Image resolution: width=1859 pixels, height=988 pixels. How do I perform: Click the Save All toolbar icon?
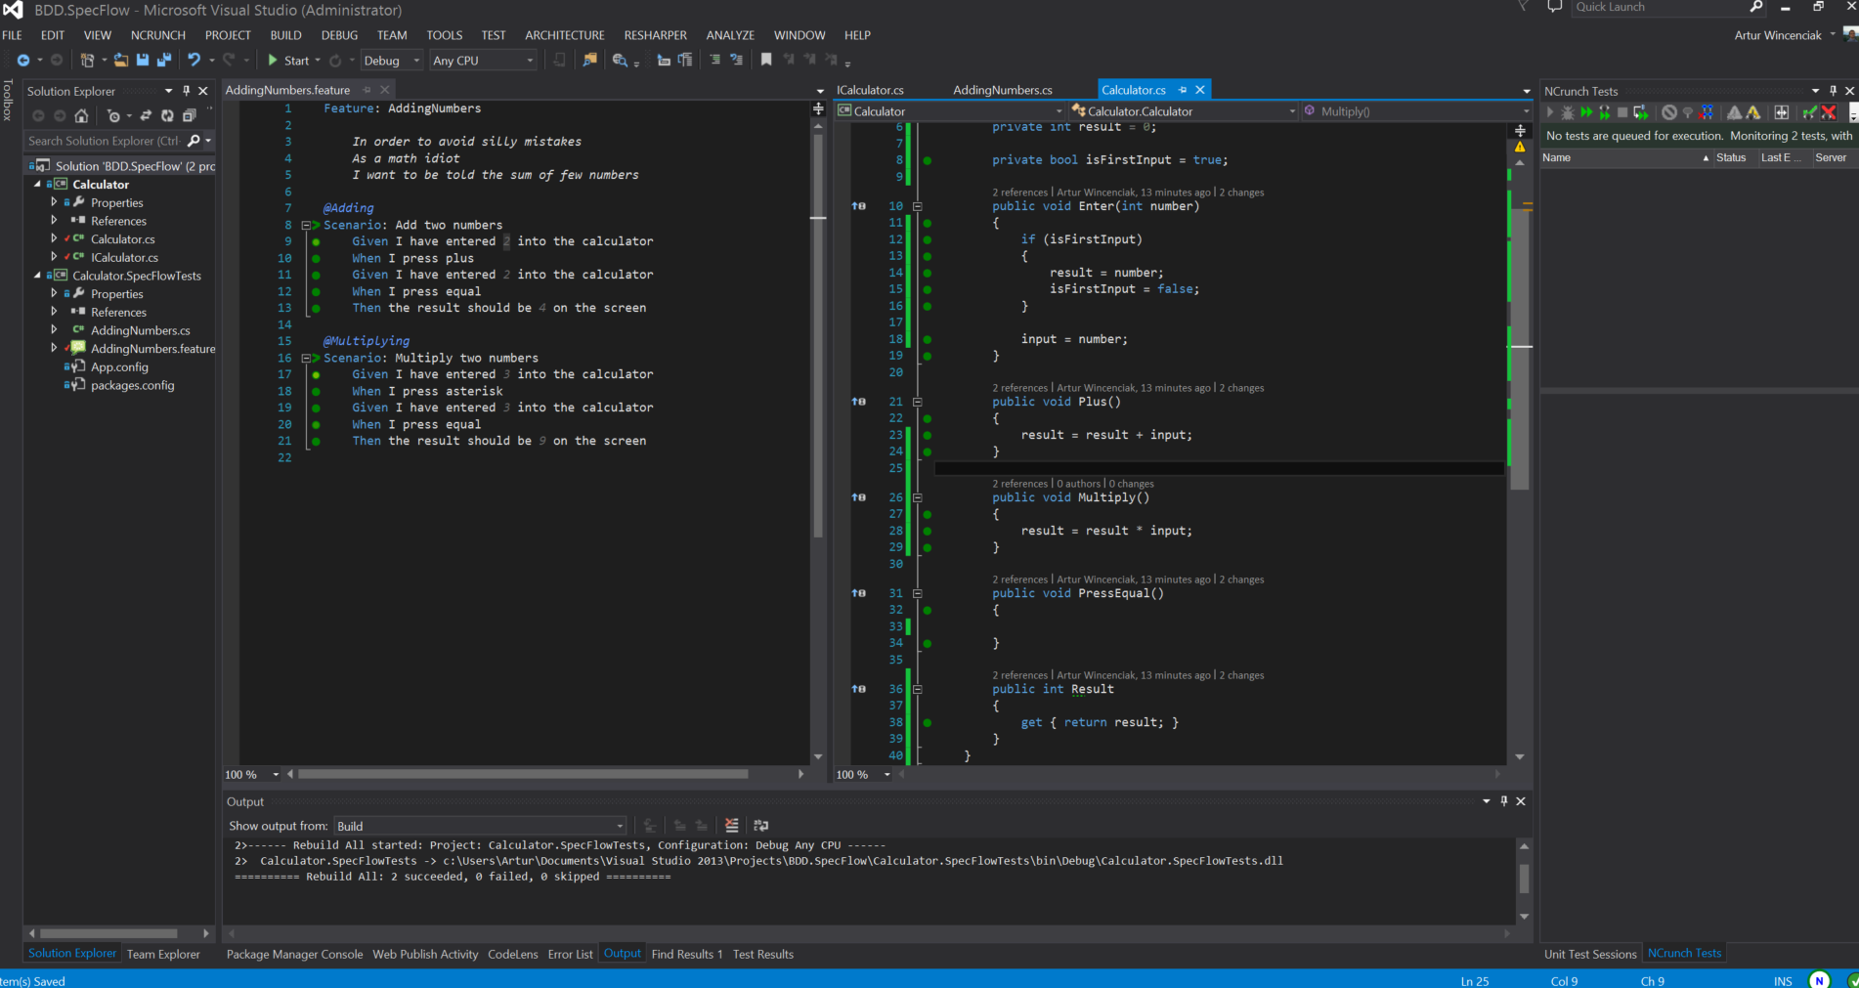(163, 61)
